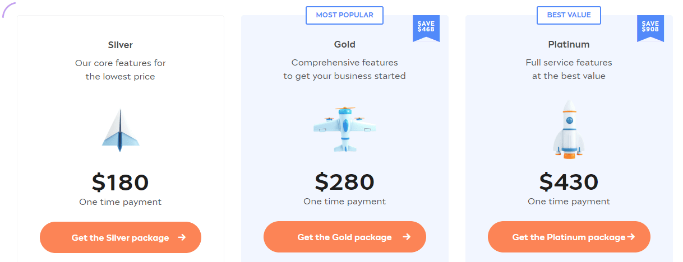Click the rocket Platinum icon

point(569,129)
